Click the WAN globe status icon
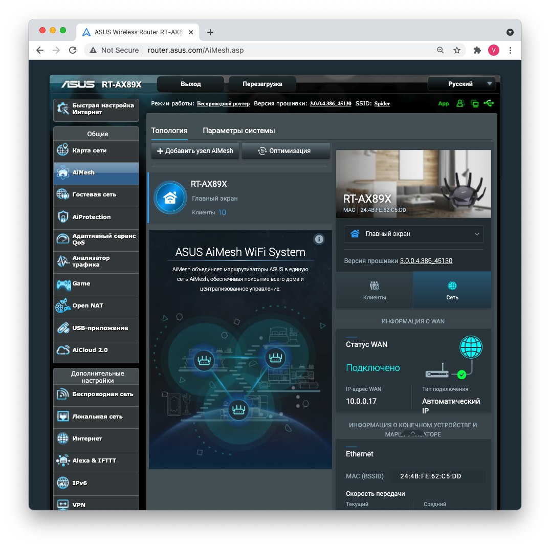The height and width of the screenshot is (548, 550). [471, 346]
